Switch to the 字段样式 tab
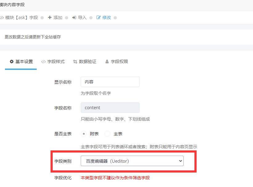253x187 pixels. coord(53,62)
